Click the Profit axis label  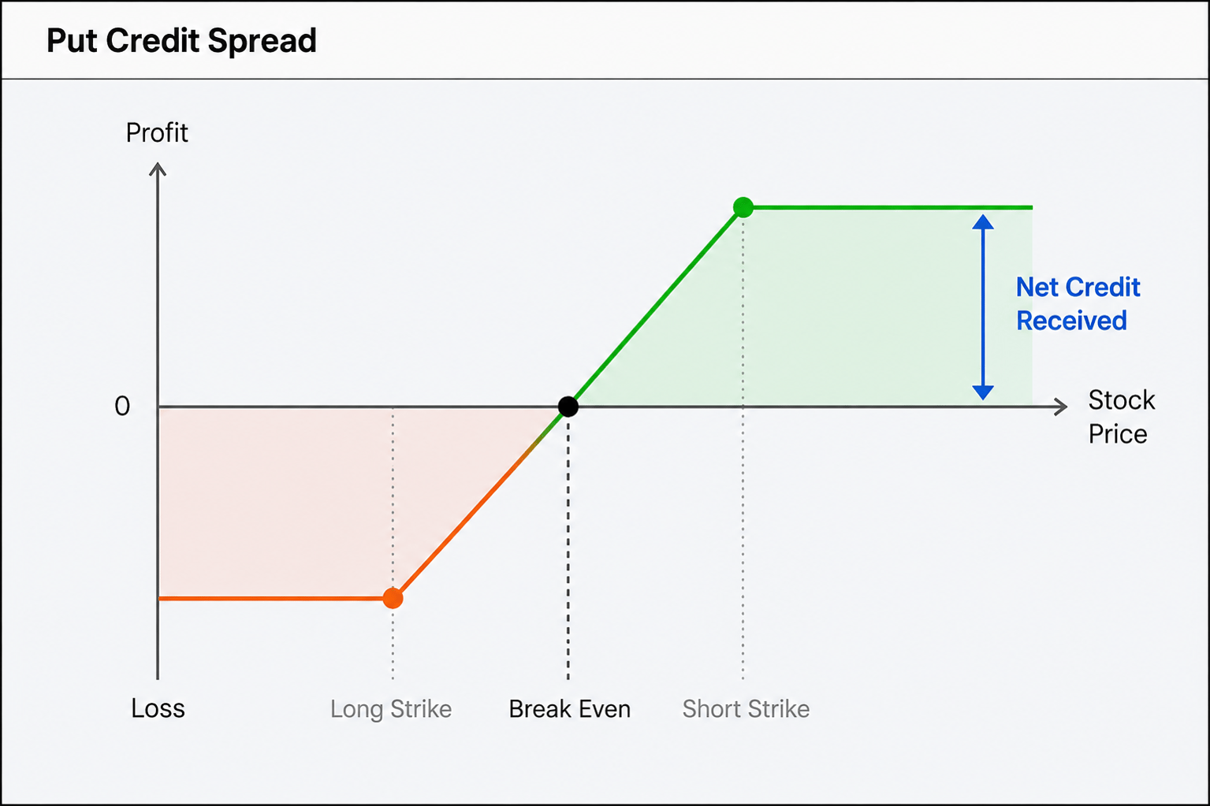[x=157, y=132]
